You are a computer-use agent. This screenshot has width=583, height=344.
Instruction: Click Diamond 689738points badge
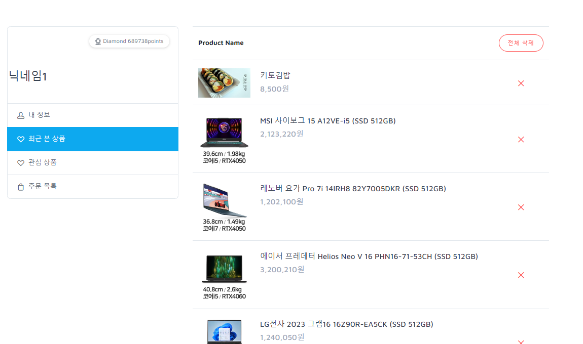pos(129,41)
